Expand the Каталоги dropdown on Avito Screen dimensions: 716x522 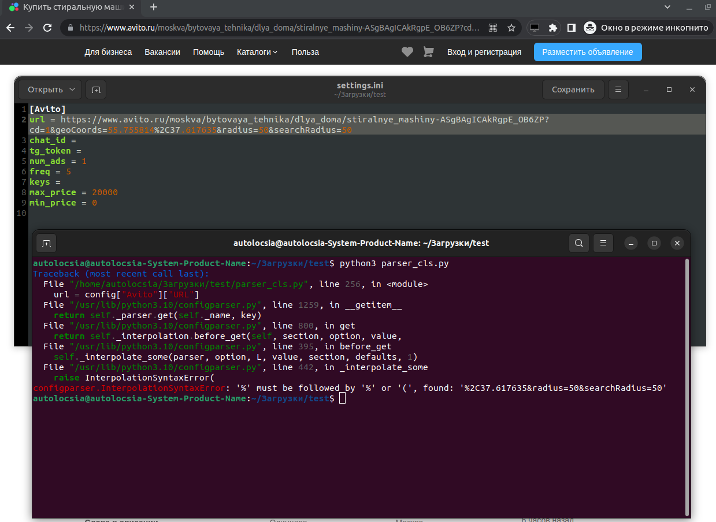[x=257, y=52]
